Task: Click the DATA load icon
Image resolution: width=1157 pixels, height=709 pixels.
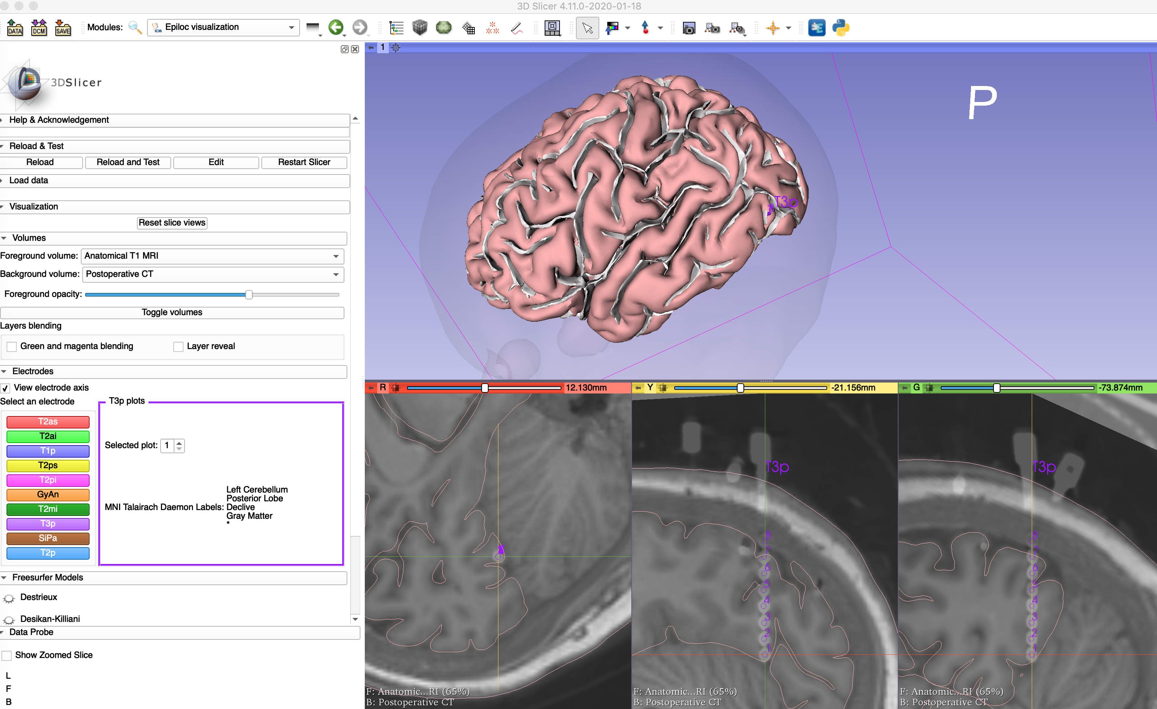Action: click(x=15, y=28)
